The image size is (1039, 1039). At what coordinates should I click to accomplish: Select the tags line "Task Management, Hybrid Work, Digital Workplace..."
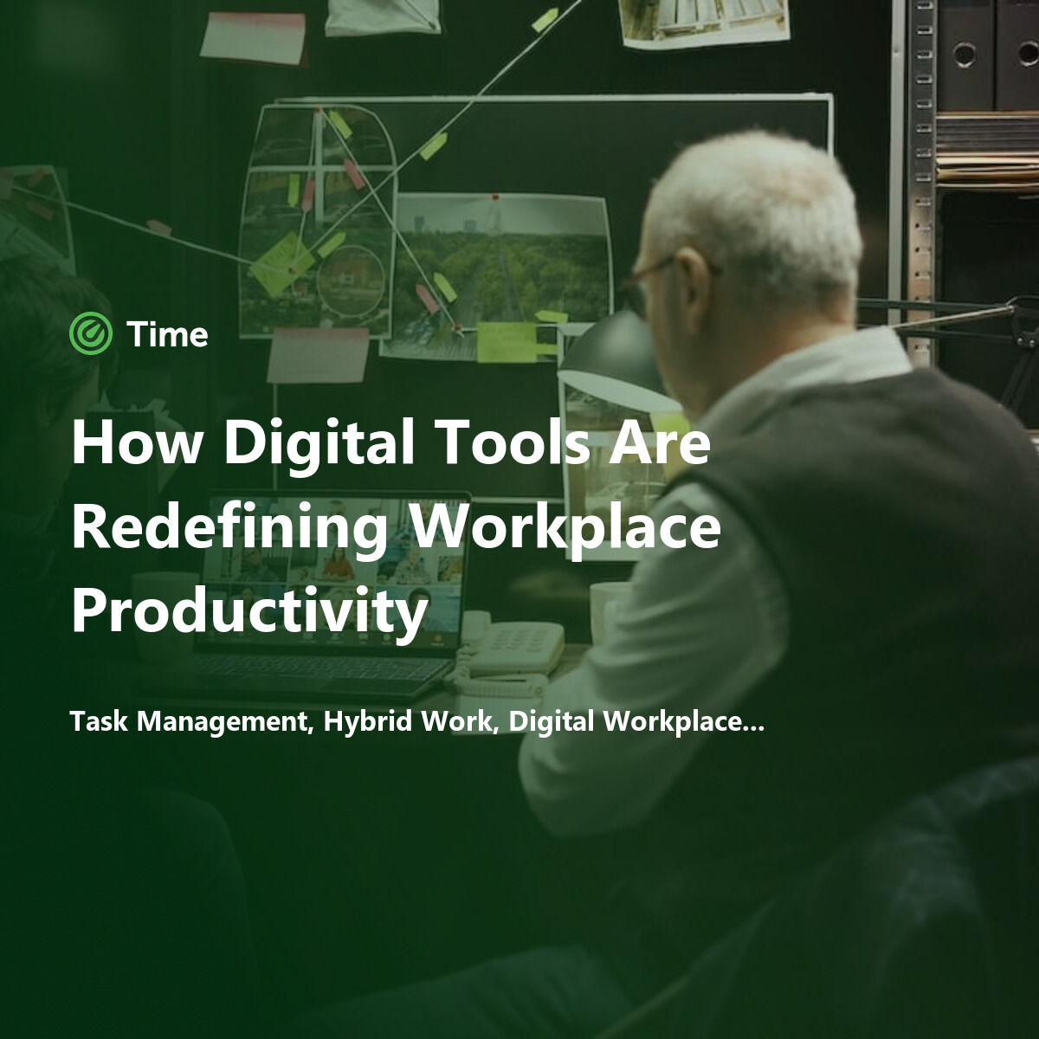pos(417,722)
